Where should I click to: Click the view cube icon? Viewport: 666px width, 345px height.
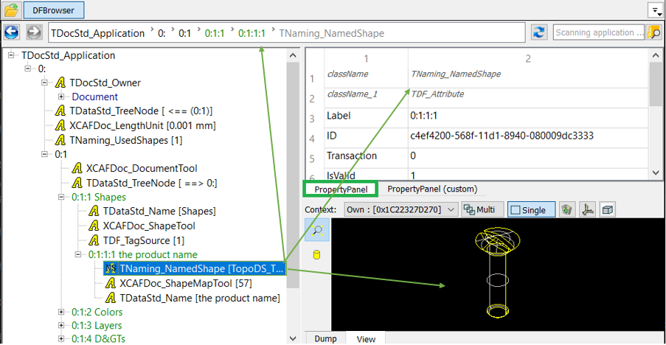[607, 209]
